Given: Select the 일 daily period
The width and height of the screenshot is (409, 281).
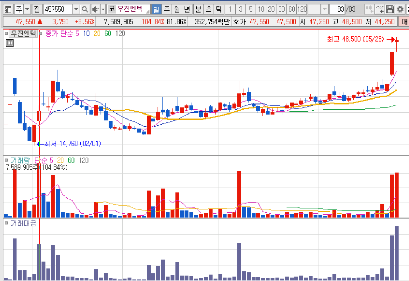Looking at the screenshot, I should [156, 10].
